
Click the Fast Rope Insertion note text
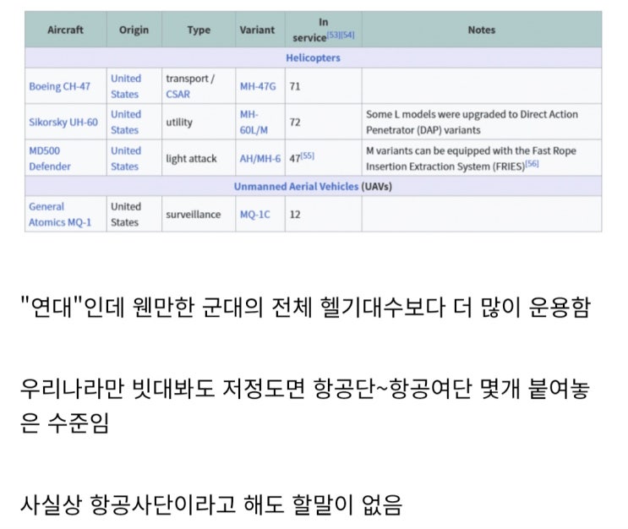point(471,159)
